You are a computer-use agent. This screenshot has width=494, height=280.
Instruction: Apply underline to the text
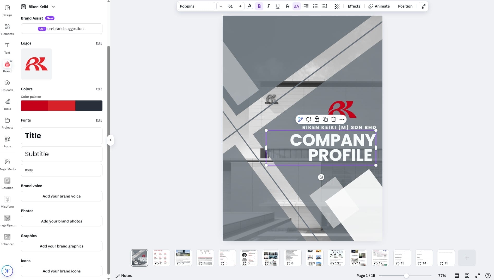click(278, 6)
